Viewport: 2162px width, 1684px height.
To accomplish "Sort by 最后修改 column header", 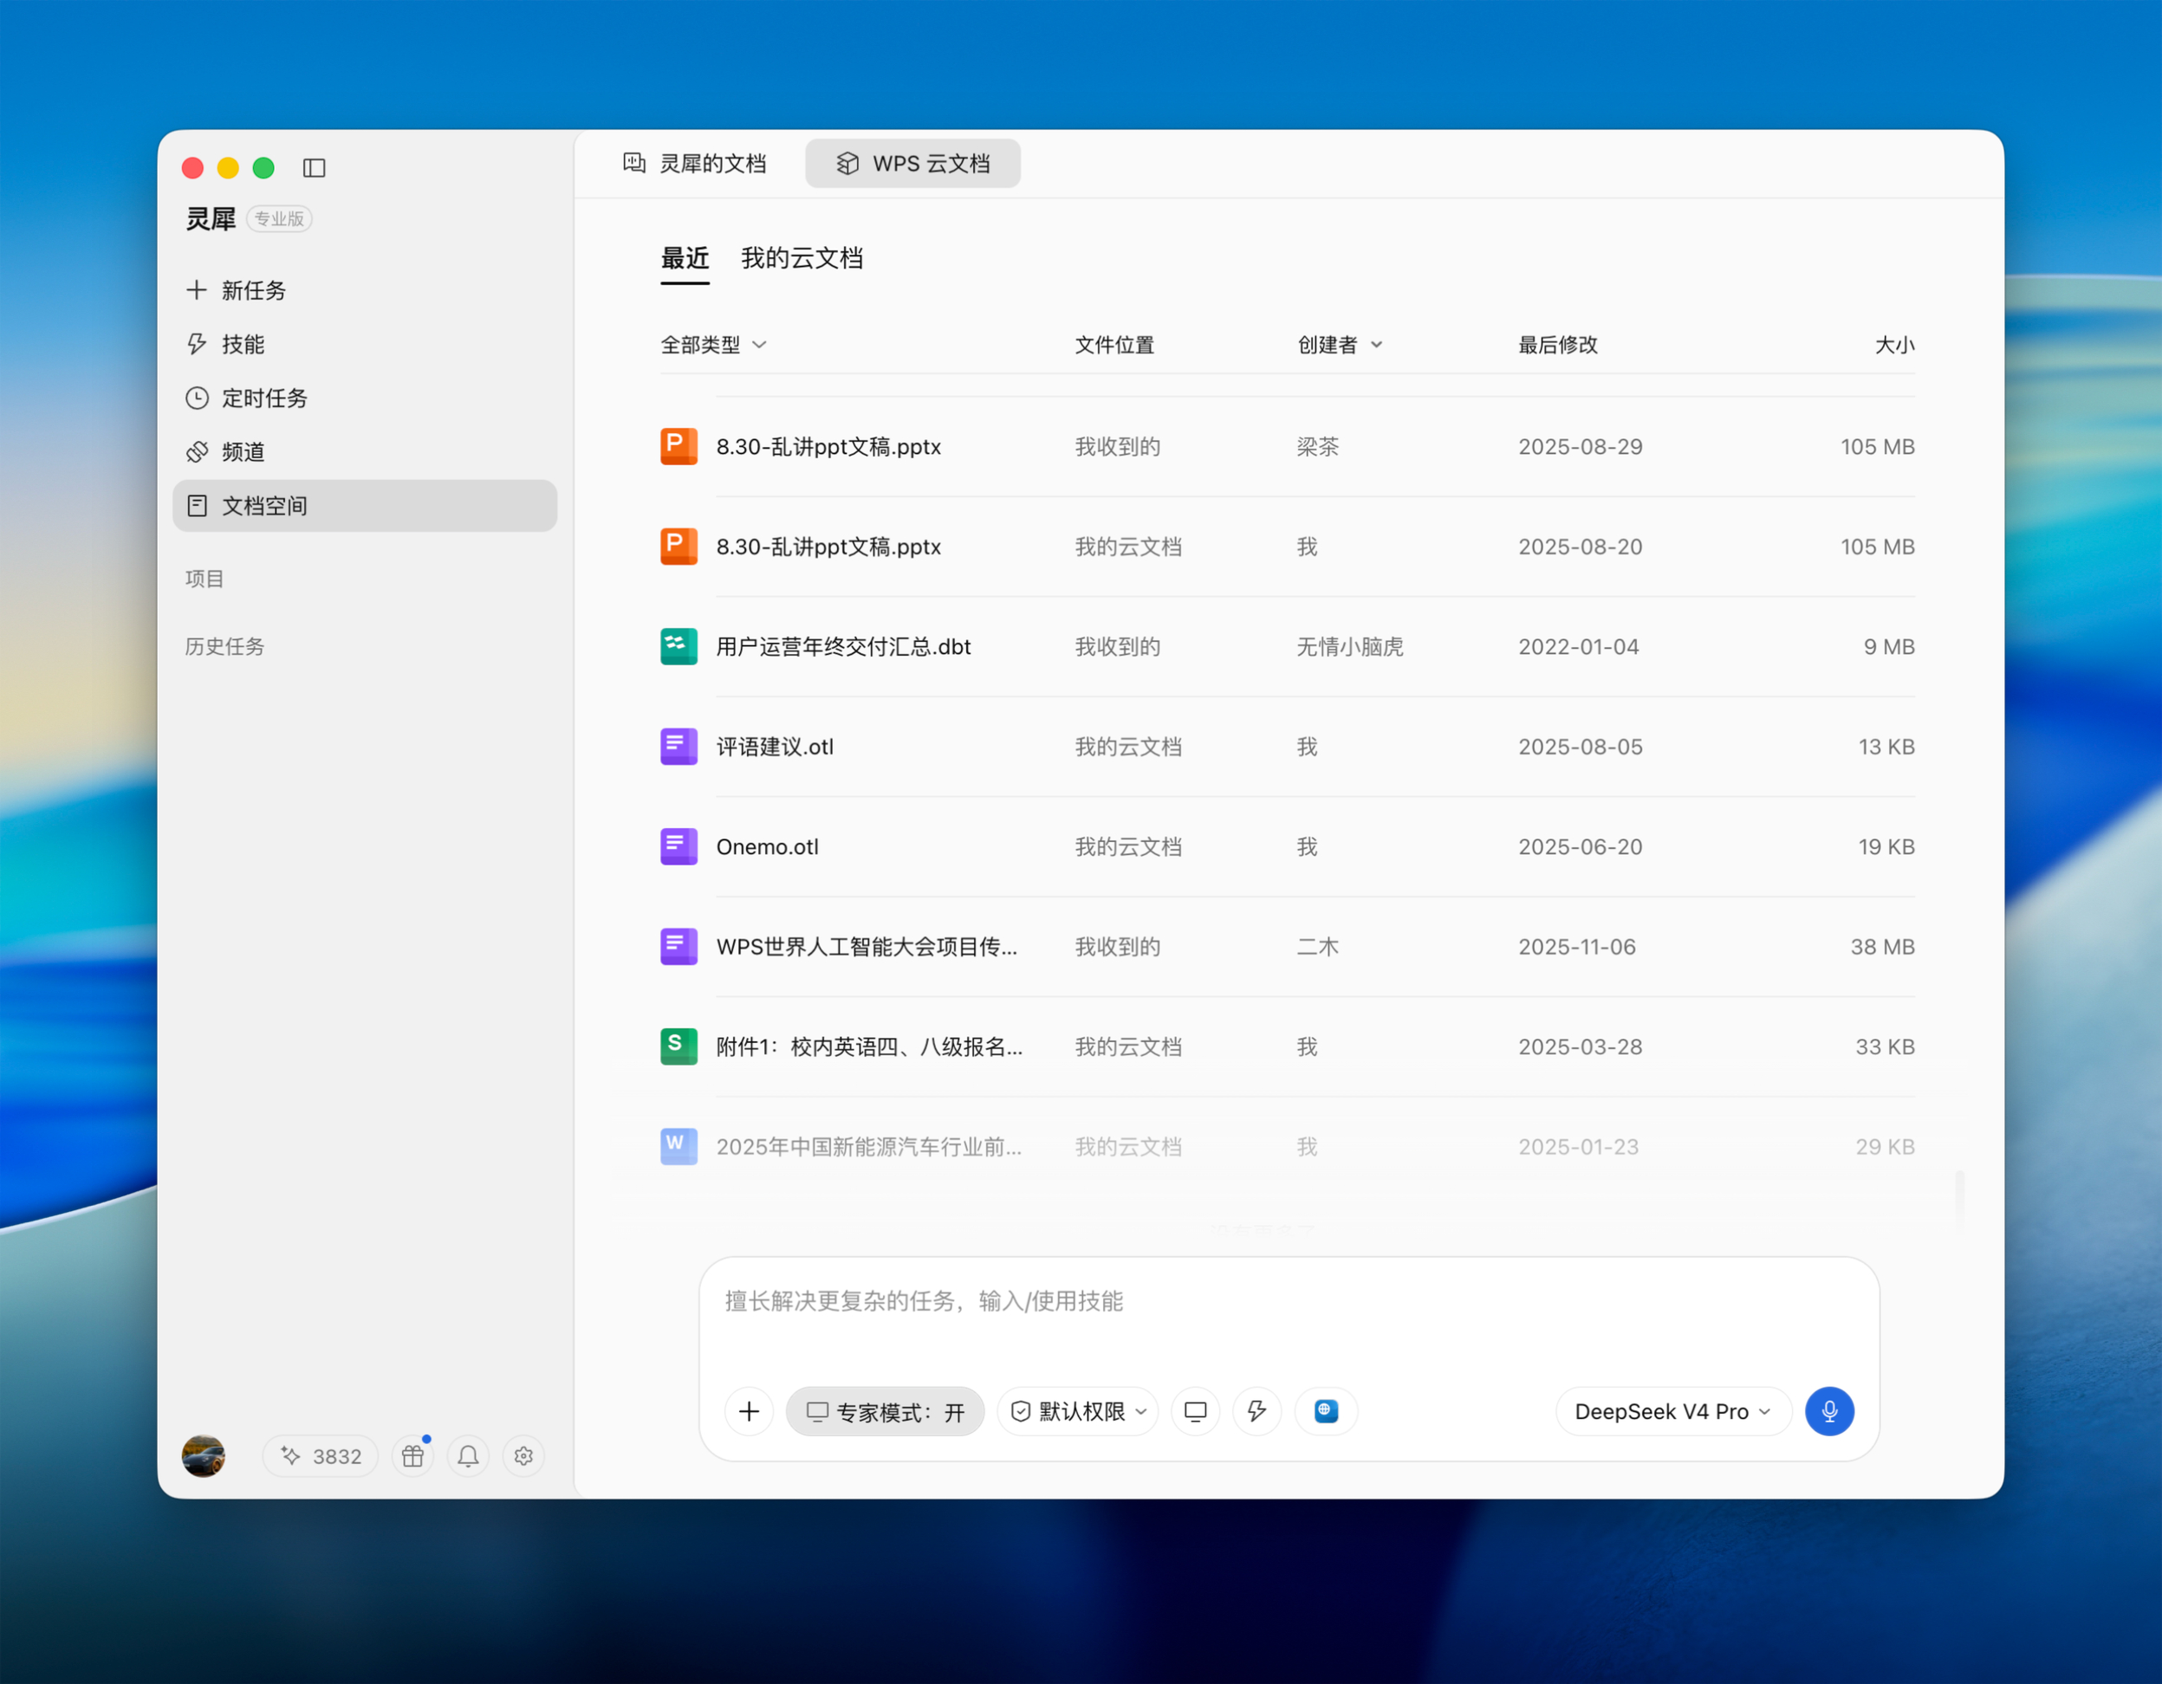I will pyautogui.click(x=1558, y=344).
